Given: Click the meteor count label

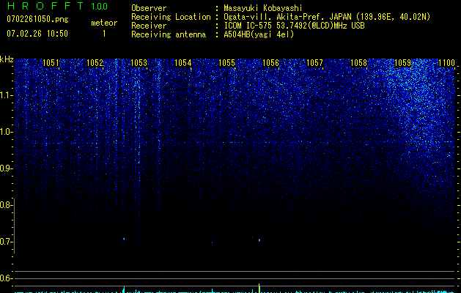Looking at the screenshot, I should coord(104,23).
